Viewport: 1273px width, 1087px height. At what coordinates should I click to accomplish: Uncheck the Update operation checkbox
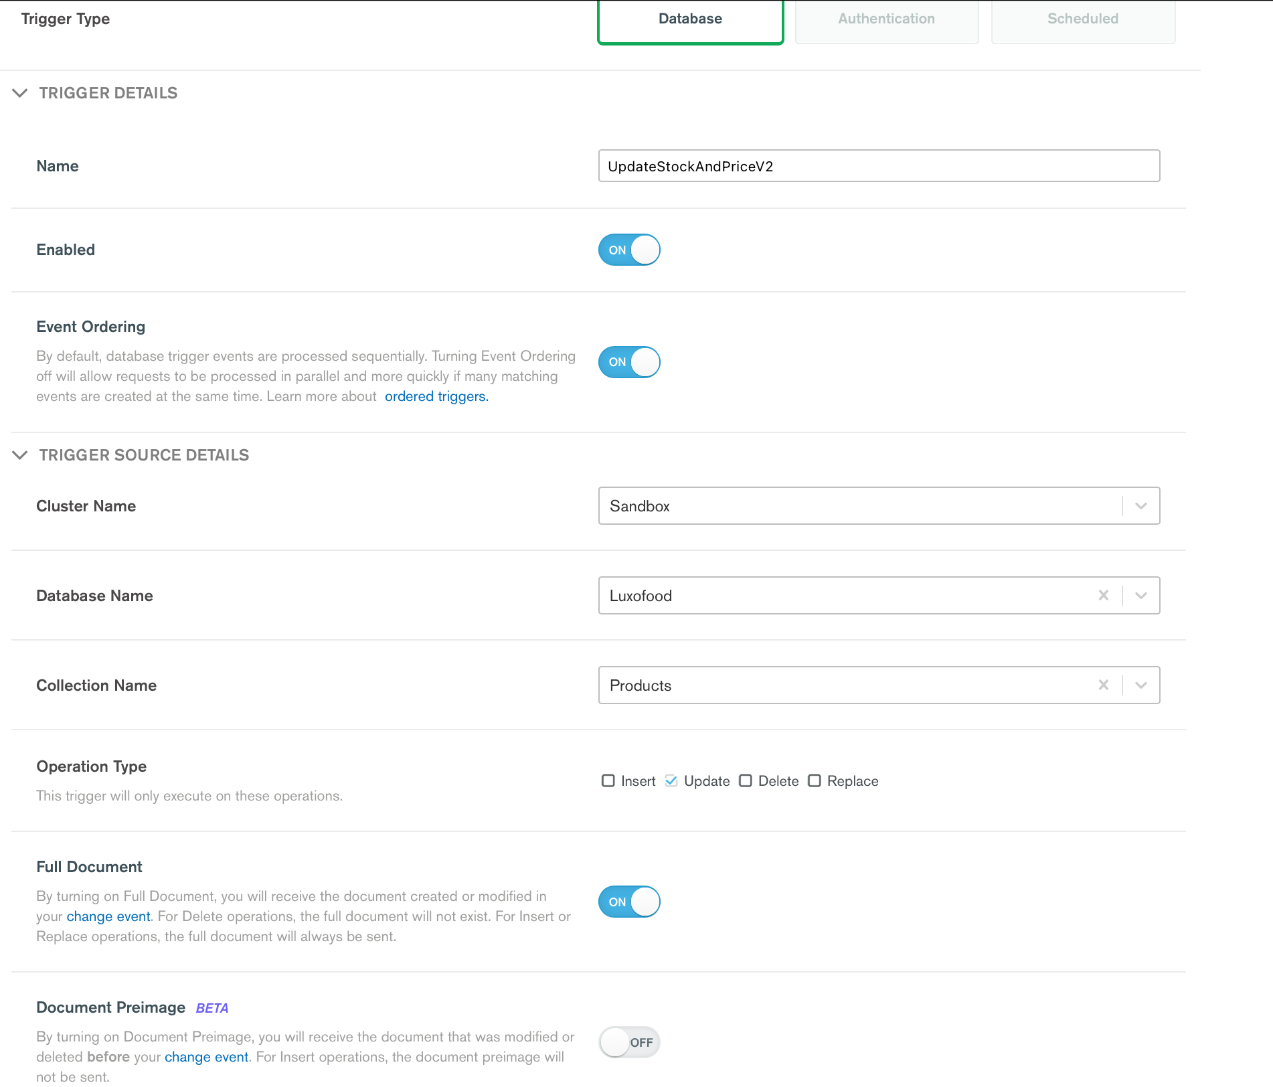[671, 781]
